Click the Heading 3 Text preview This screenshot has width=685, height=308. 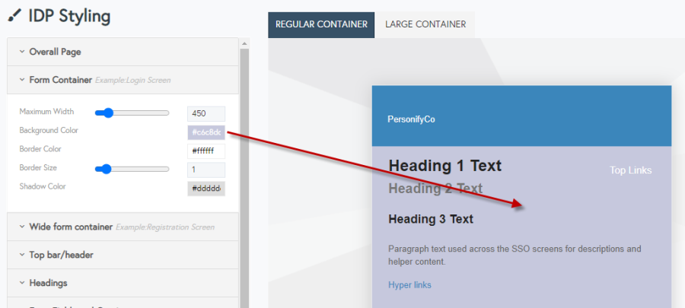coord(431,219)
